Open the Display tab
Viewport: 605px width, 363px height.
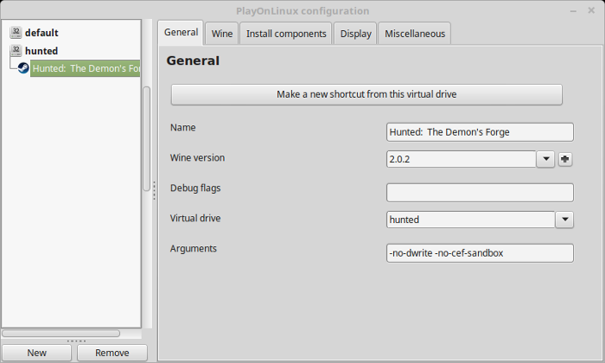tap(355, 34)
